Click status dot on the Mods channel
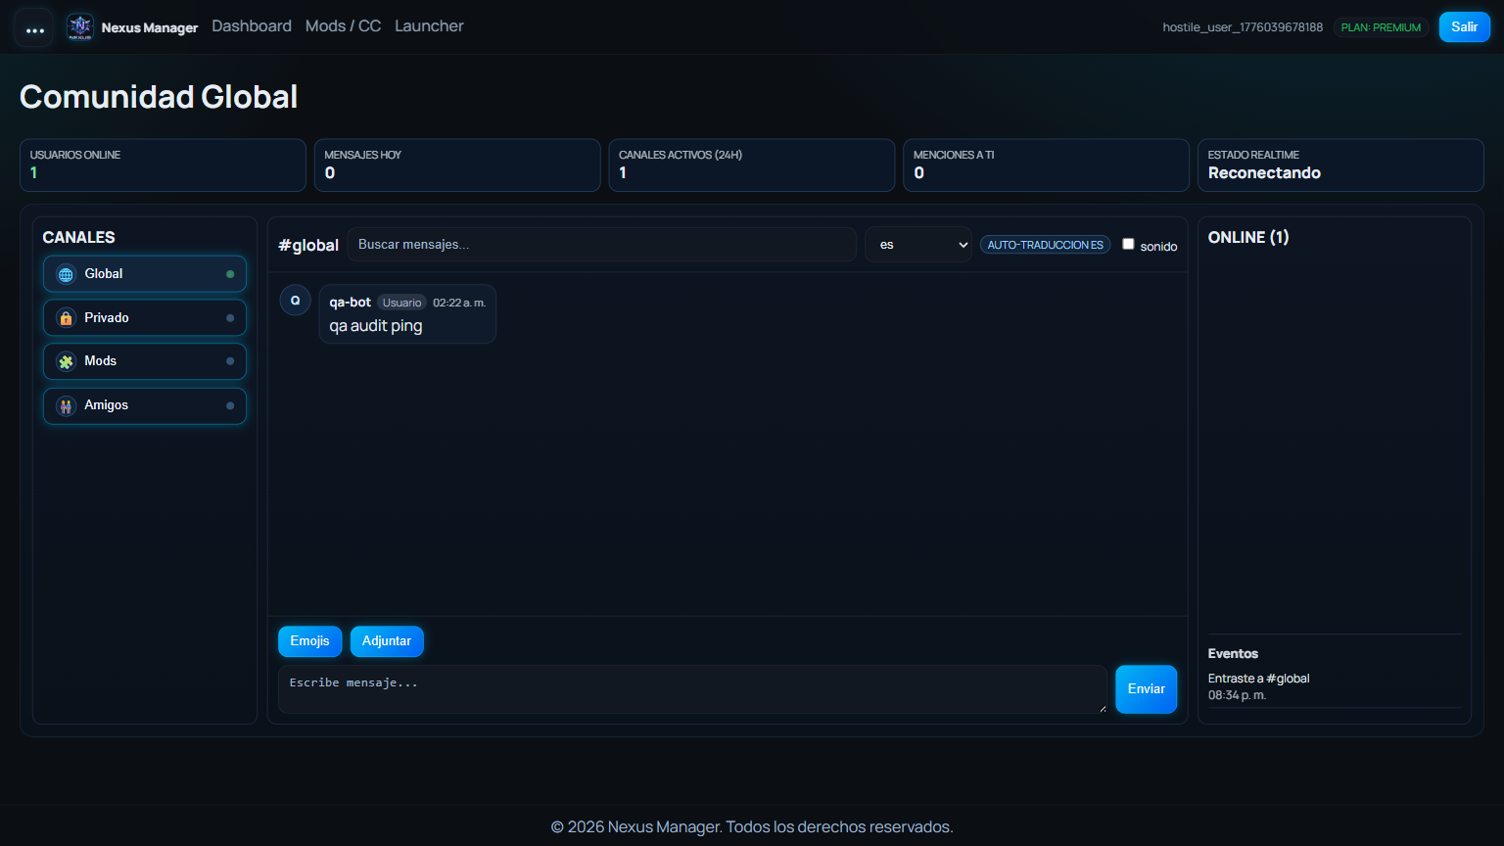1504x846 pixels. (x=230, y=361)
